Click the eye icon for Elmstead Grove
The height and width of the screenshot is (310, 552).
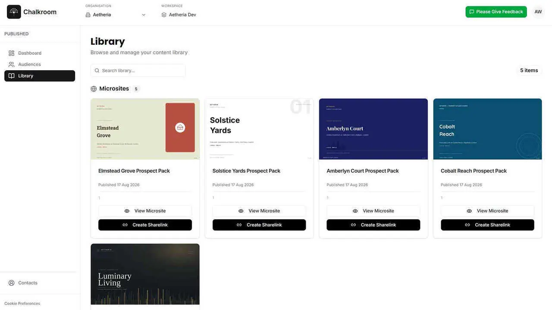tap(127, 211)
